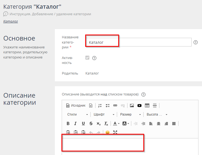Insert a numbered list
This screenshot has height=155, width=202.
coord(100,106)
